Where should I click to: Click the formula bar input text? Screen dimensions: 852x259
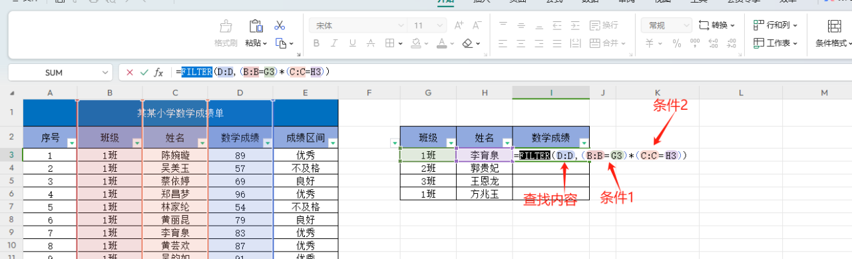pos(254,72)
